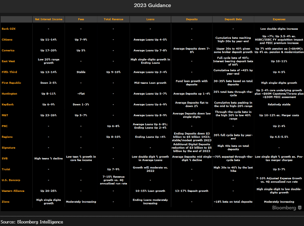Image resolution: width=304 pixels, height=226 pixels.
Task: Select East West's "Low 20% range growth" cell
Action: (49, 61)
